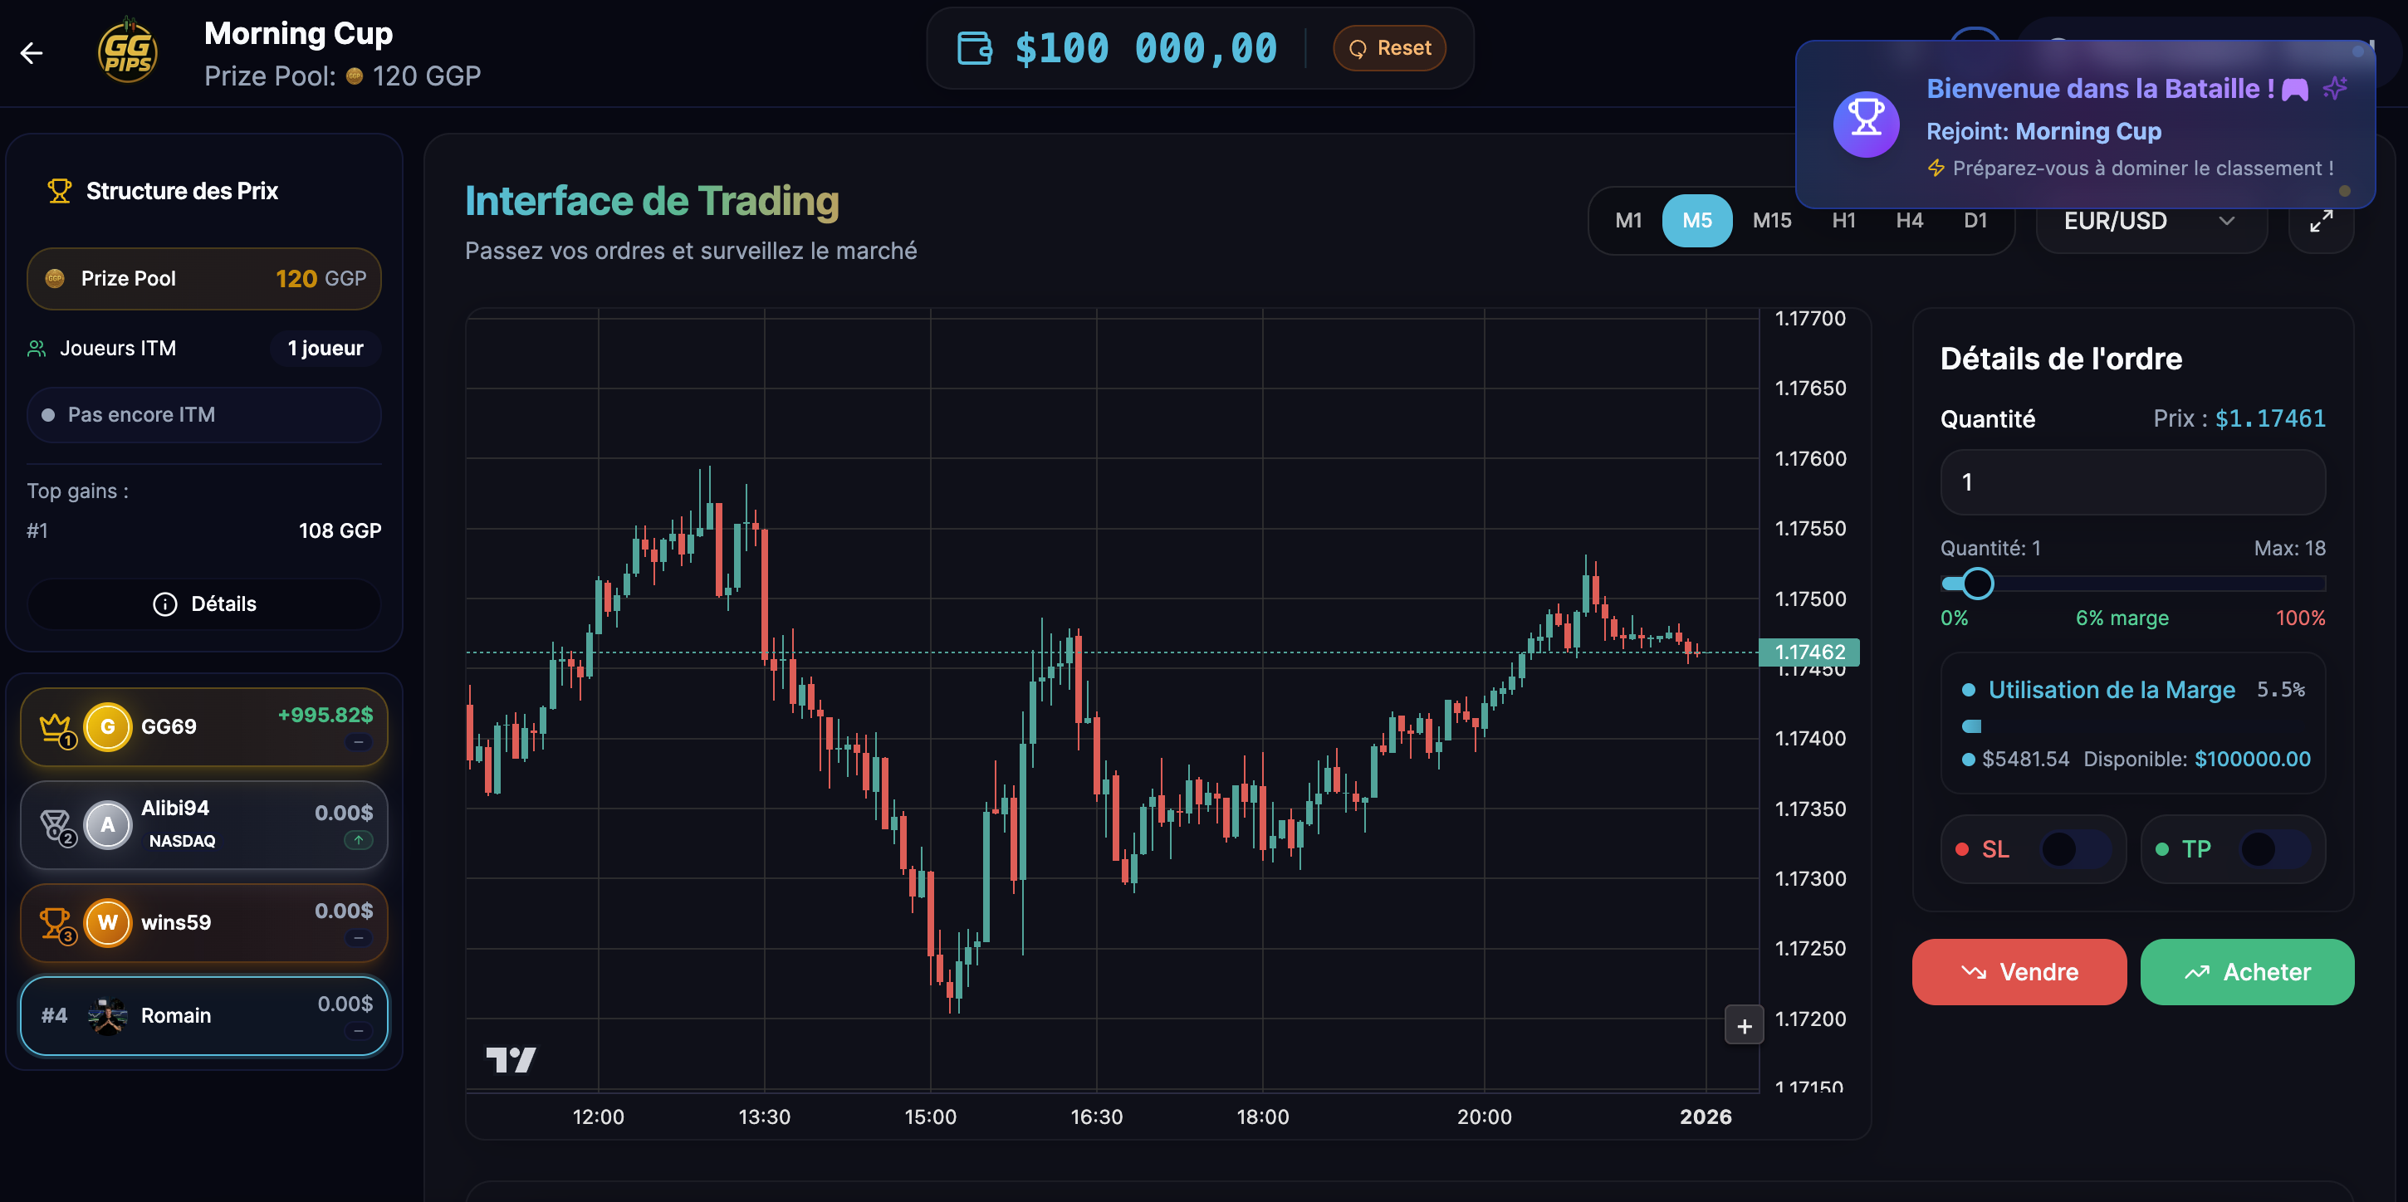Click the trophy icon in welcome notification

pyautogui.click(x=1866, y=124)
